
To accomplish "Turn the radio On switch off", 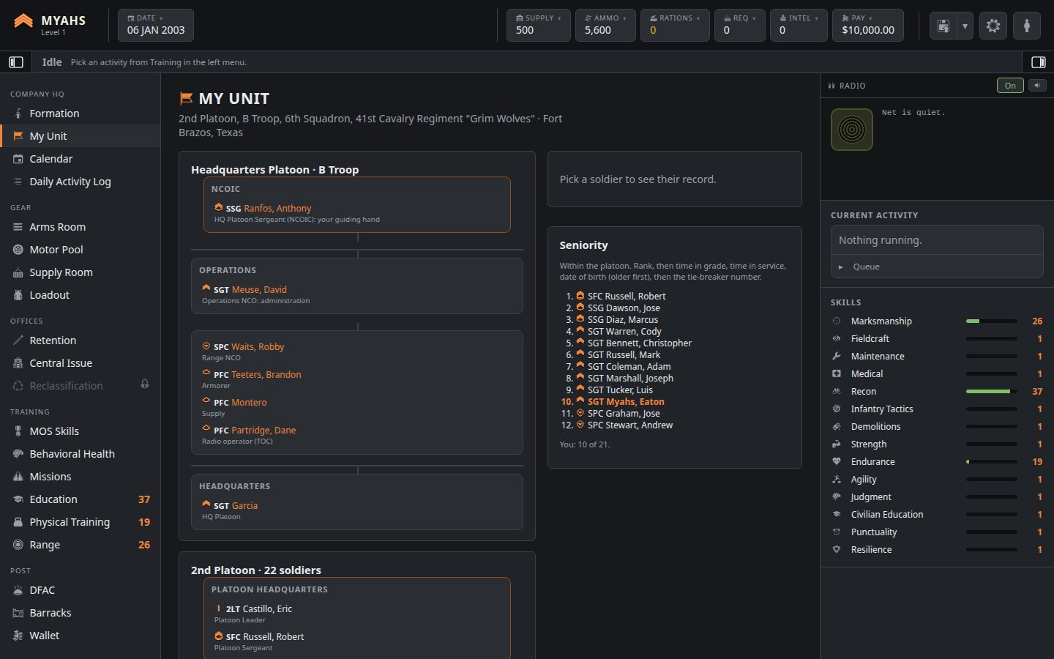I will point(1010,86).
